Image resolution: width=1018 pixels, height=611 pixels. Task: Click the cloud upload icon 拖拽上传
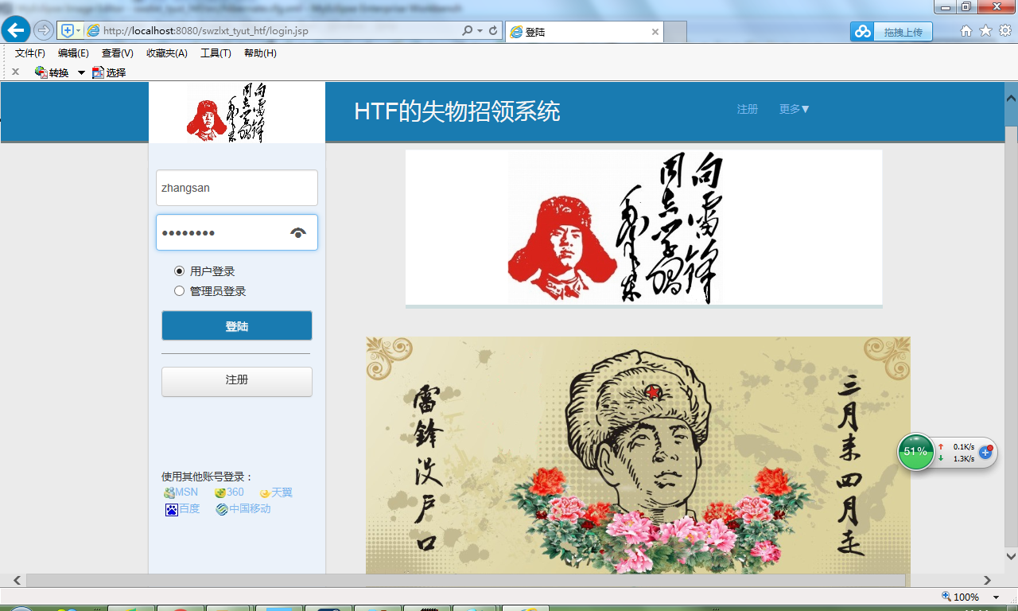coord(891,32)
